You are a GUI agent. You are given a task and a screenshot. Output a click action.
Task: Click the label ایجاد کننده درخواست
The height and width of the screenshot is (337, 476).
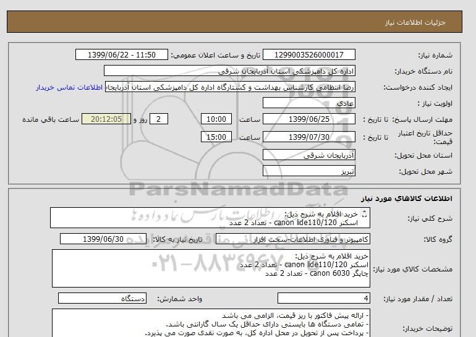click(418, 87)
